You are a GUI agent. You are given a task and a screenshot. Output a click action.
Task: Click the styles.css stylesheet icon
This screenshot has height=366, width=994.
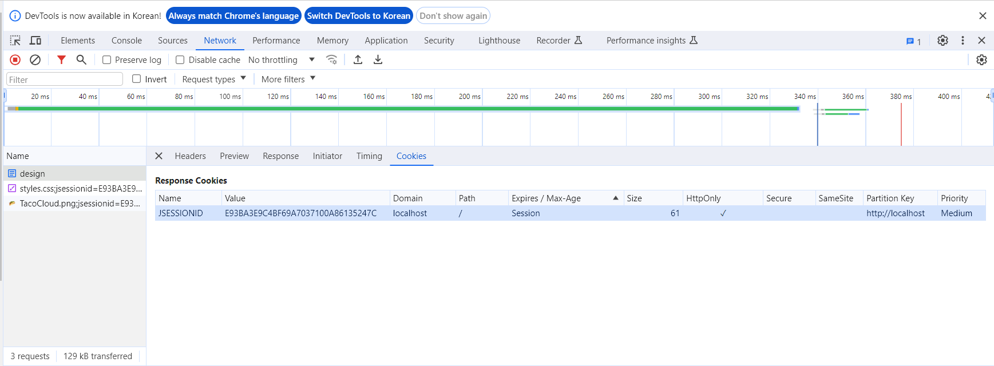pyautogui.click(x=12, y=188)
